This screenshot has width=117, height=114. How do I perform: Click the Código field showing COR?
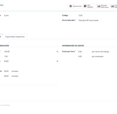pos(98,16)
